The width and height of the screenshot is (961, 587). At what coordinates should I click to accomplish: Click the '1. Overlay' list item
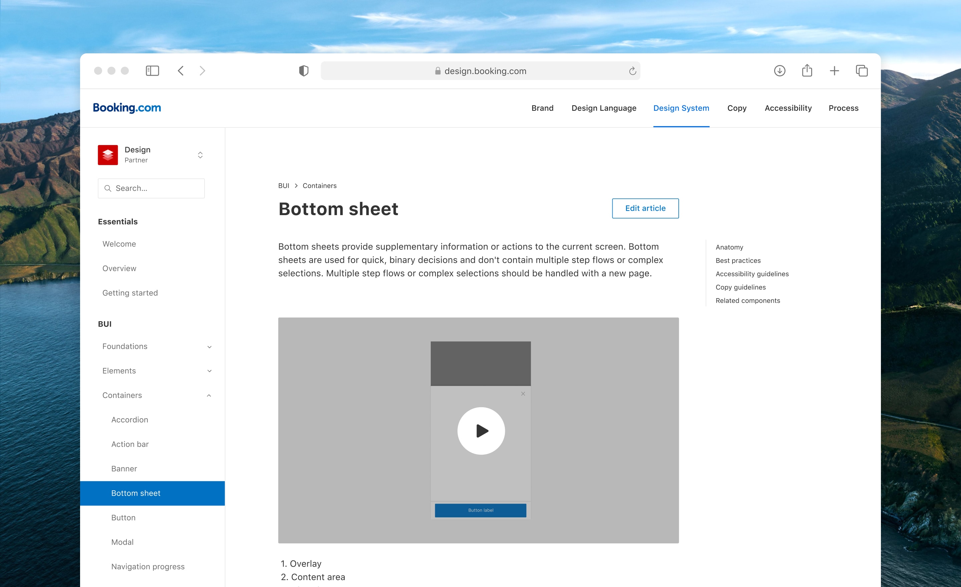(x=301, y=564)
